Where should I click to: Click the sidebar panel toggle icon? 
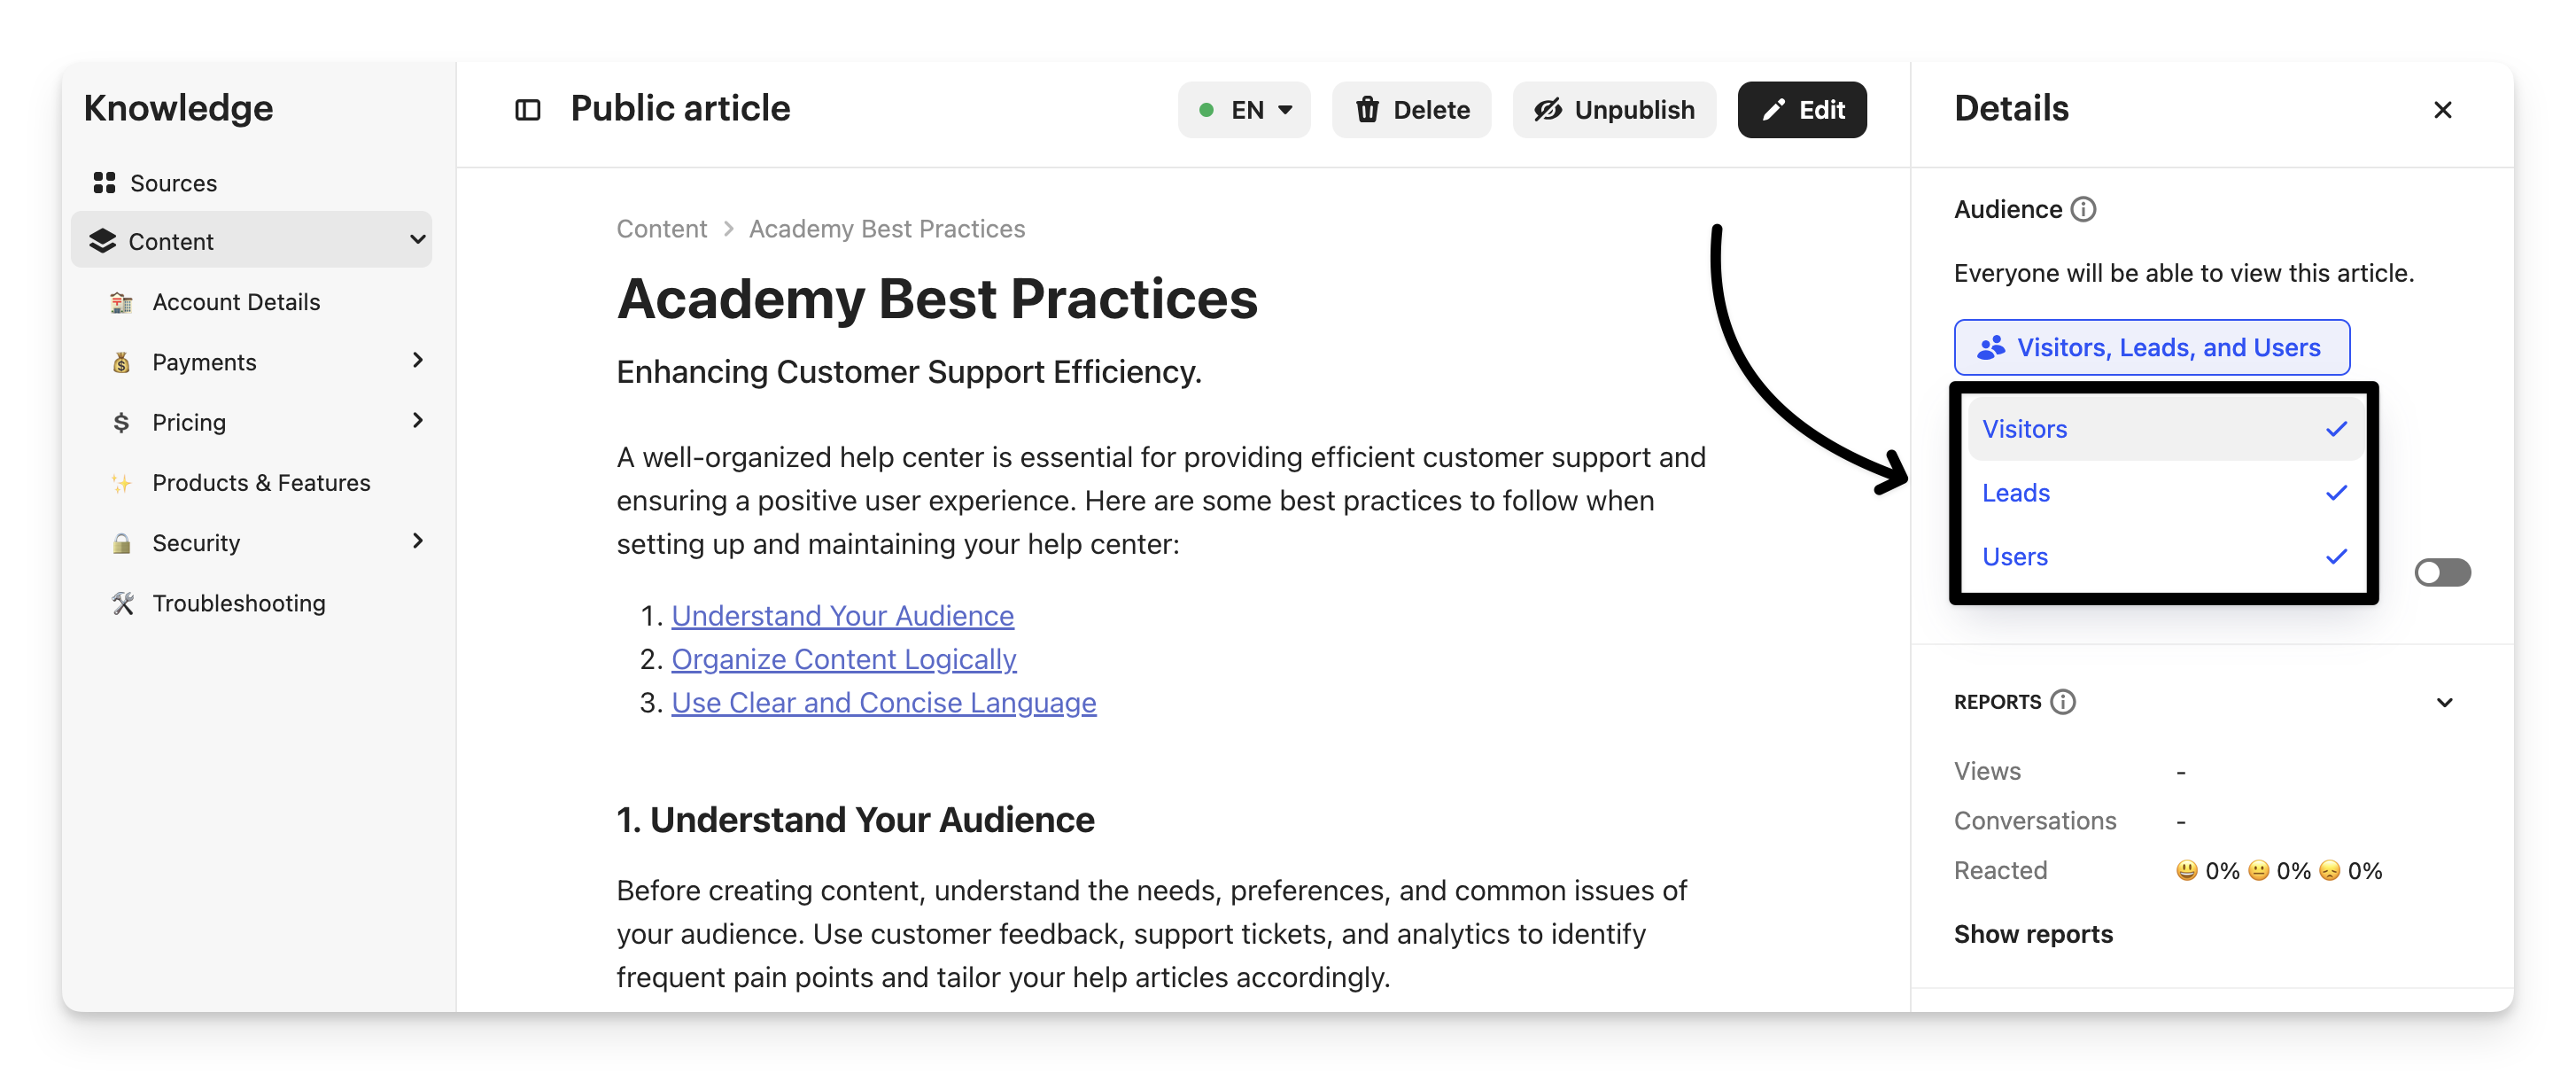[527, 110]
